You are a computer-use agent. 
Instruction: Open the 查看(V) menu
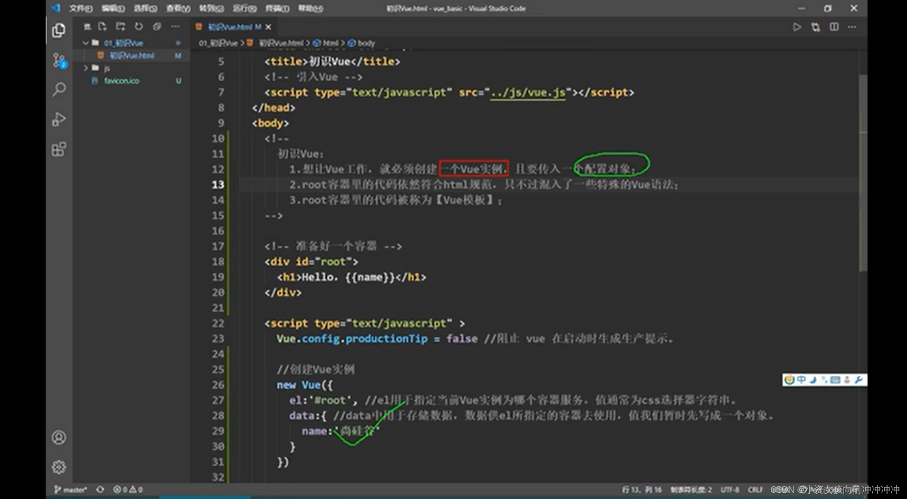pyautogui.click(x=178, y=8)
